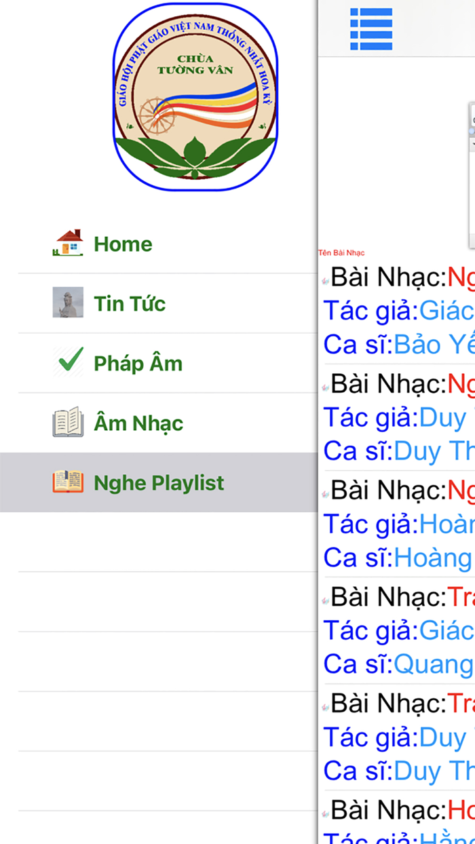Click the partially visible widget at the right edge
The width and height of the screenshot is (475, 844).
click(x=471, y=176)
